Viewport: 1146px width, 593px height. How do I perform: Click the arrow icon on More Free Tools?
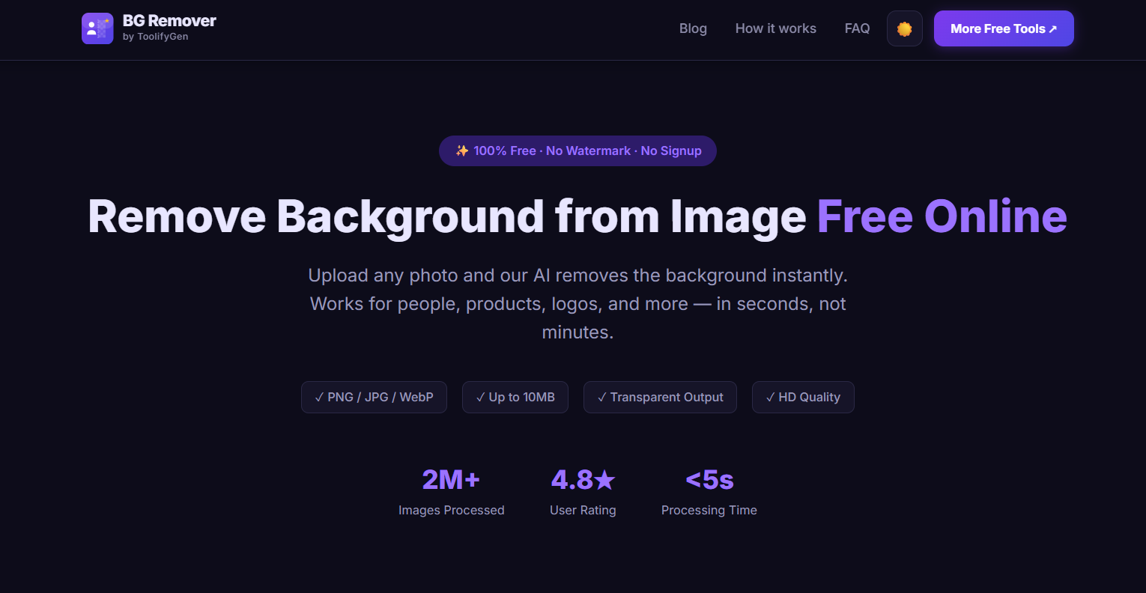pos(1053,28)
